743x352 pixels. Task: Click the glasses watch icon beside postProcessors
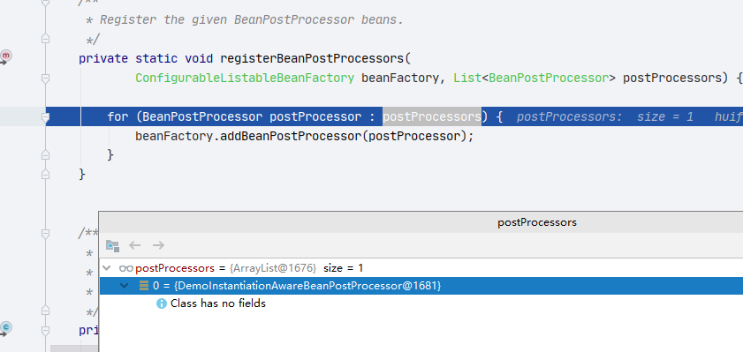(x=126, y=268)
